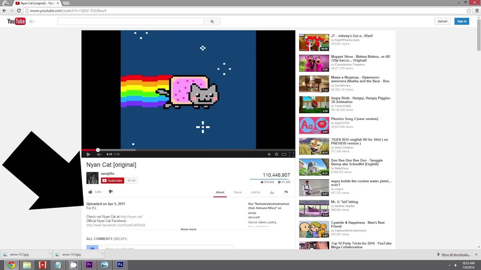Click system tray volume icon
481x270 pixels.
click(456, 265)
